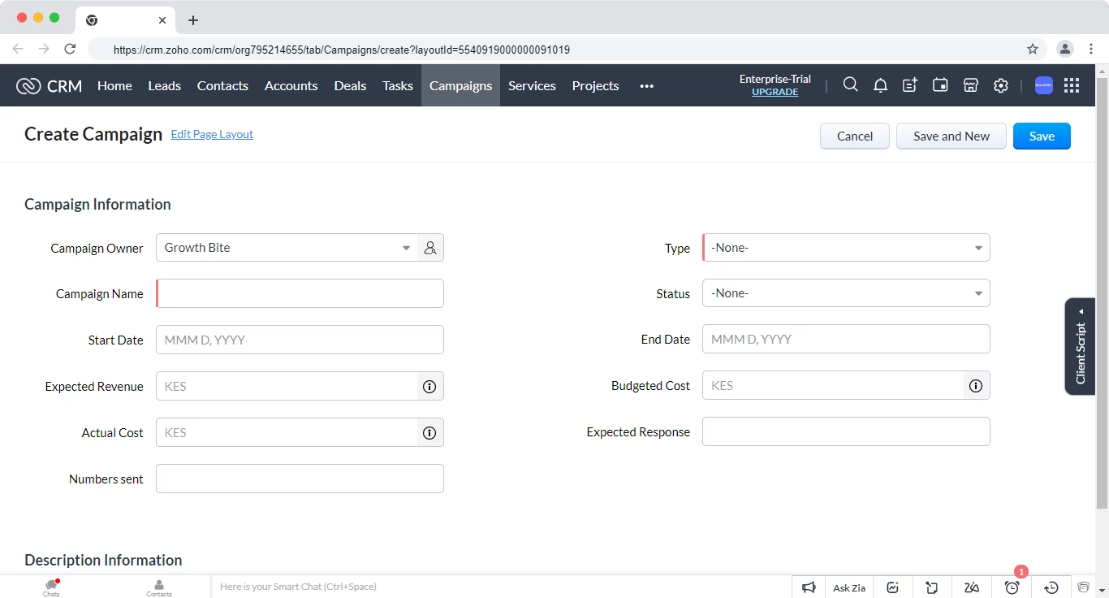
Task: Click the Start Date field
Action: [300, 340]
